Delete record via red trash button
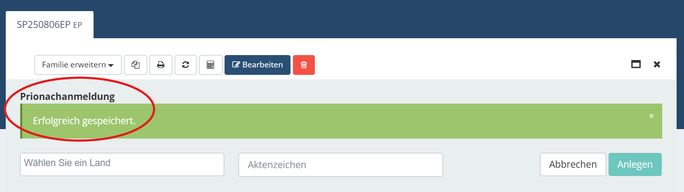 [304, 65]
